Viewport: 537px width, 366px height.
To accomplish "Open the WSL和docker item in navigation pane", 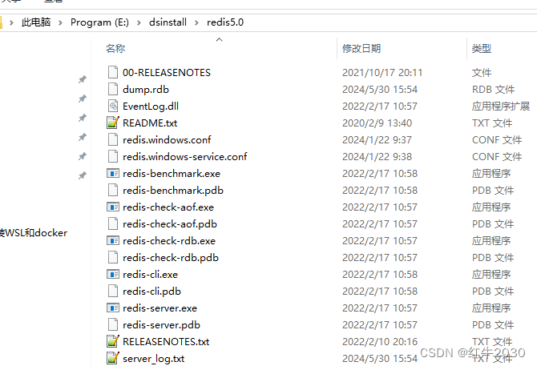I will (x=34, y=233).
